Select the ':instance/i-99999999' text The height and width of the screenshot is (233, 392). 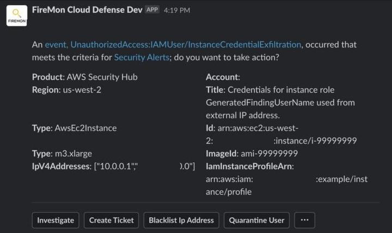click(x=315, y=141)
